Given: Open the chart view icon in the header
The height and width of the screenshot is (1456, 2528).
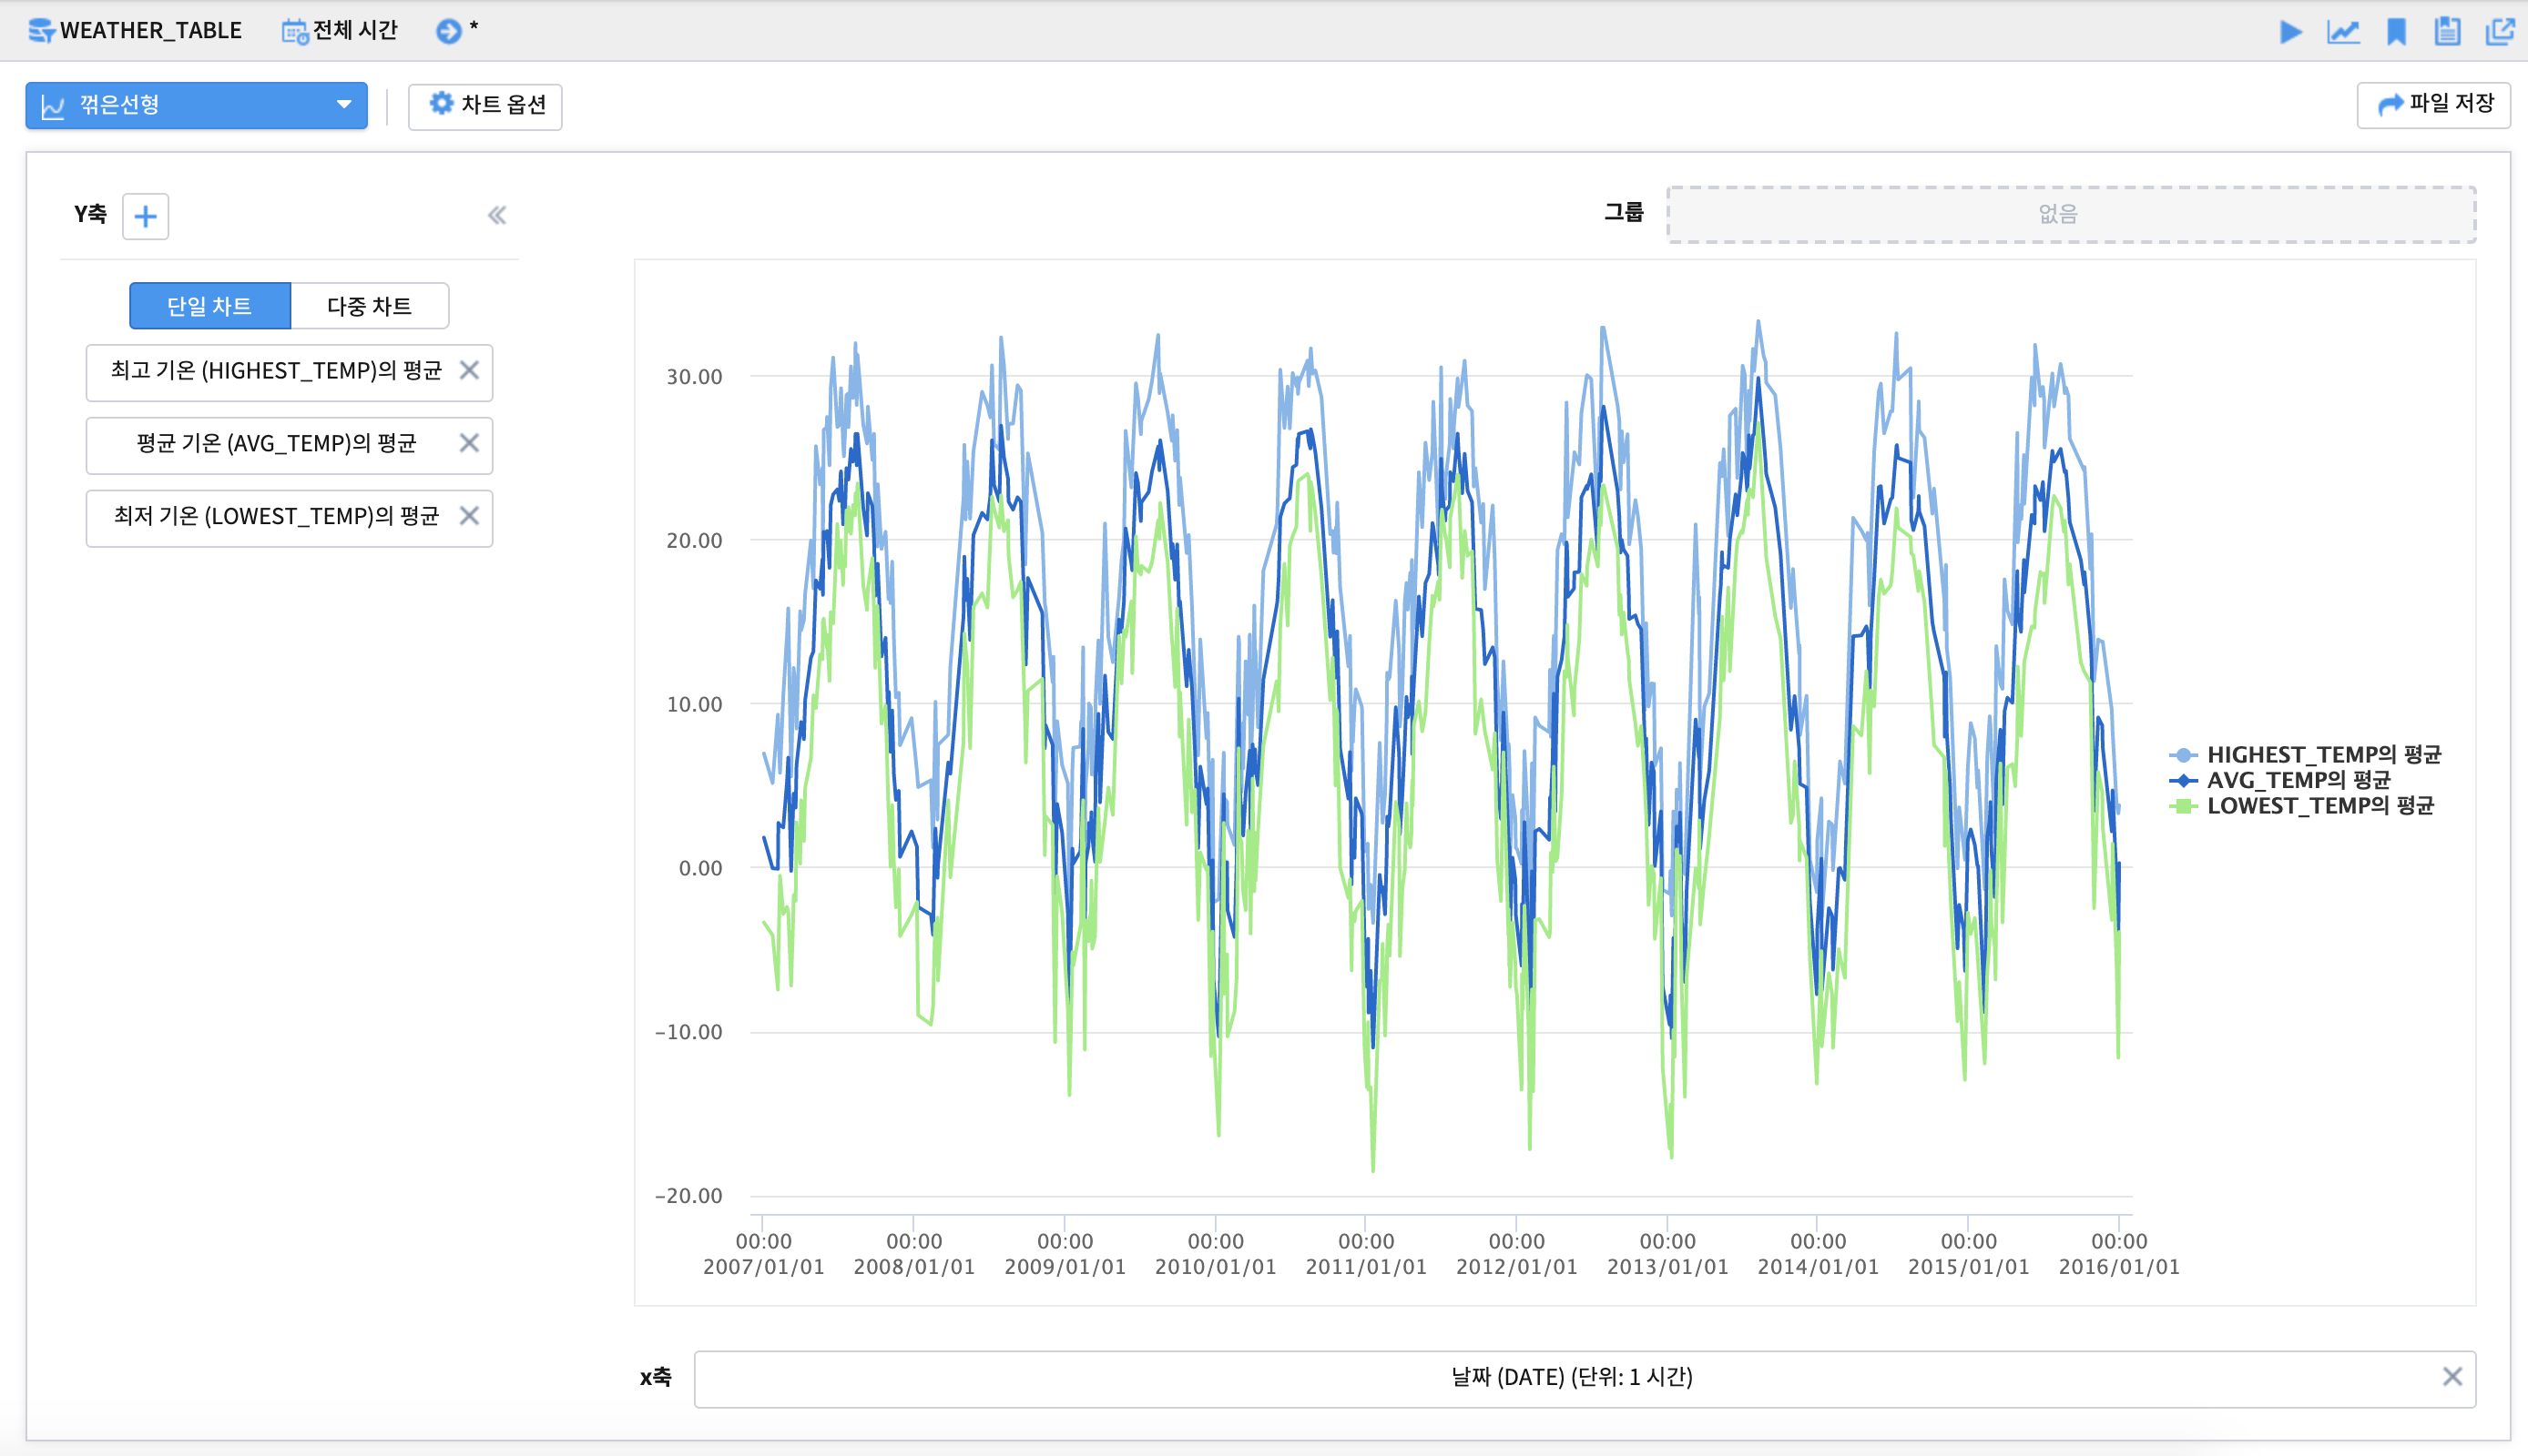Looking at the screenshot, I should 2343,31.
